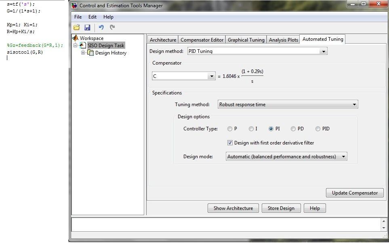Open the Design mode dropdown
This screenshot has width=389, height=243.
[x=286, y=157]
